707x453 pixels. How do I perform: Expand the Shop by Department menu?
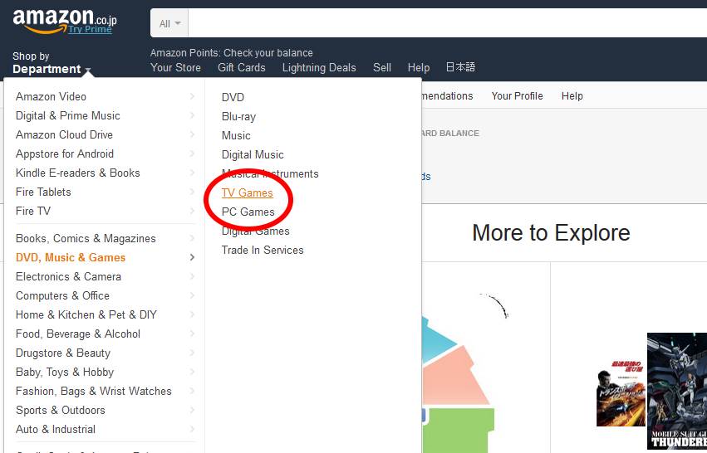52,62
